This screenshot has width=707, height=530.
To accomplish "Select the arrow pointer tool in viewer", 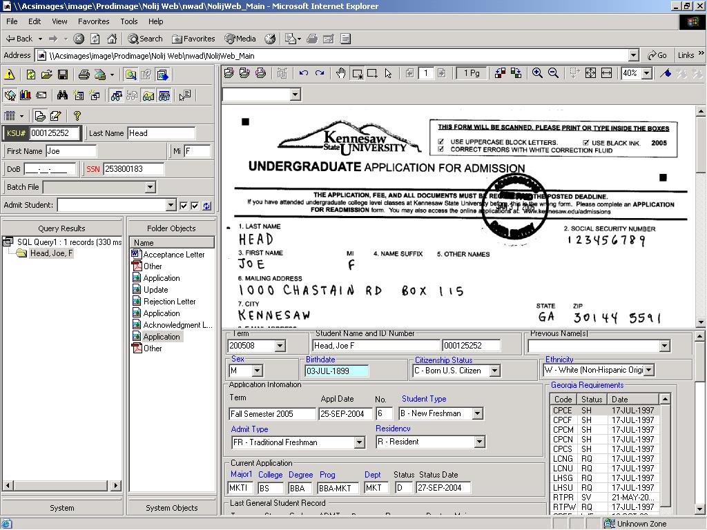I will (x=388, y=73).
